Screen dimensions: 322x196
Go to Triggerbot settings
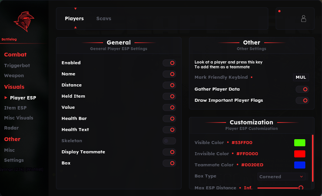tap(17, 65)
